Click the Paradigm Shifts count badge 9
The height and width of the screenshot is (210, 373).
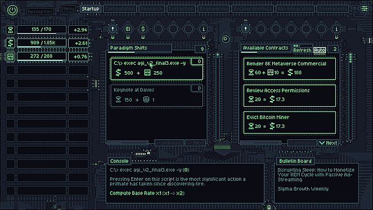[201, 49]
